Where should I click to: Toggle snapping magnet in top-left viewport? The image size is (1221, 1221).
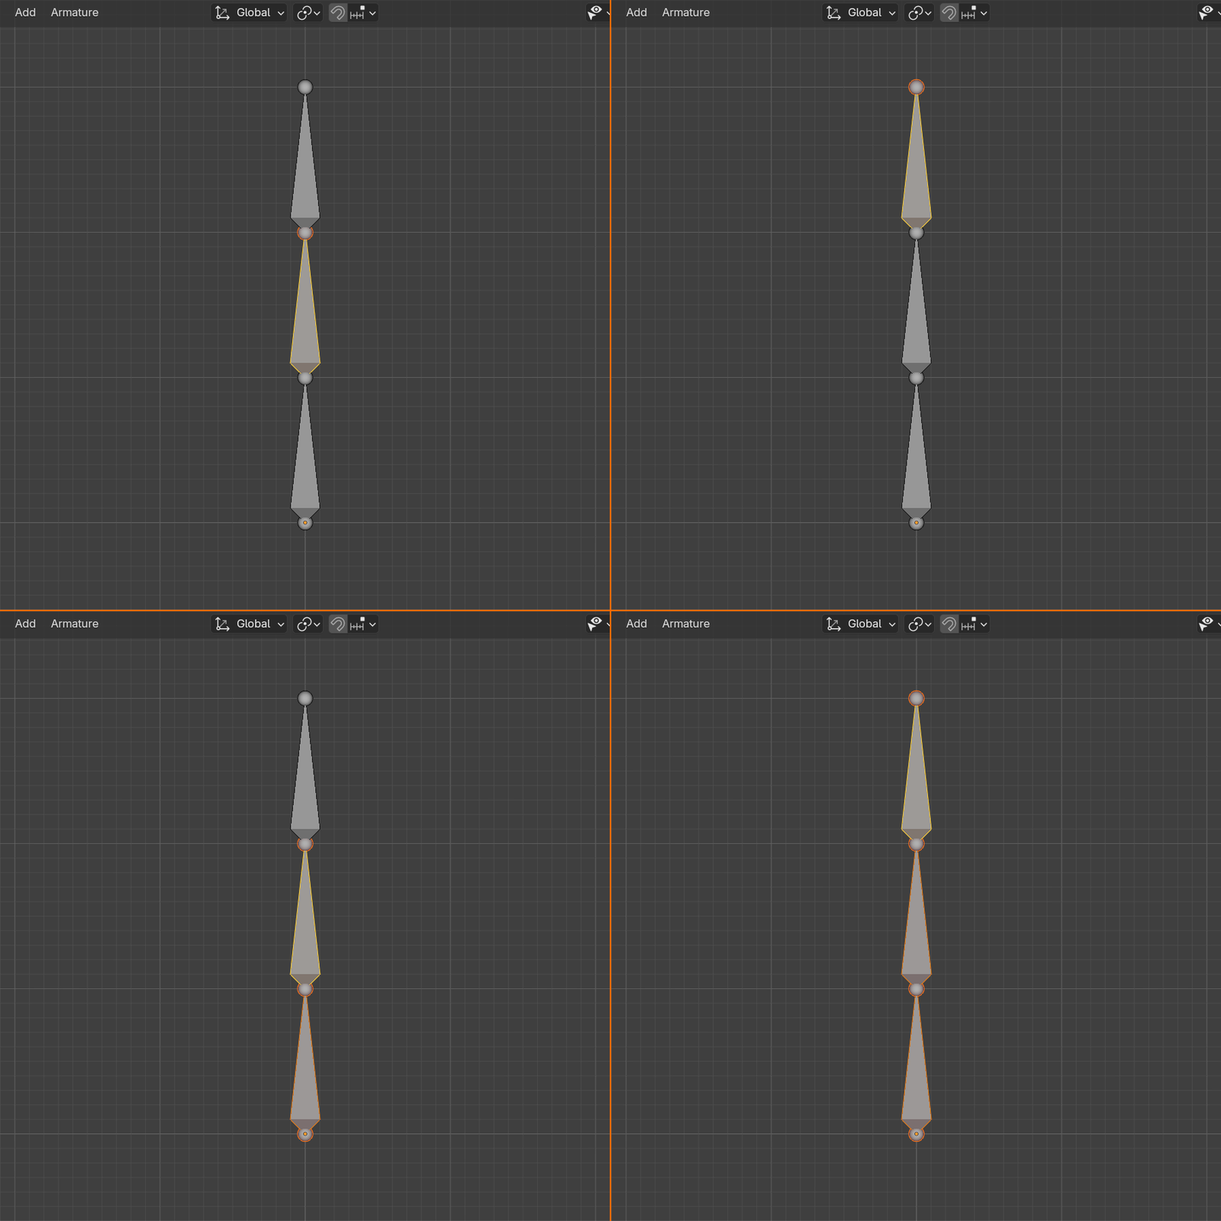[x=338, y=13]
